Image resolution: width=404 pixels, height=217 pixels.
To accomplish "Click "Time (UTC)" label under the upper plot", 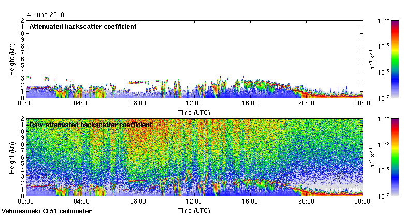I will point(194,113).
